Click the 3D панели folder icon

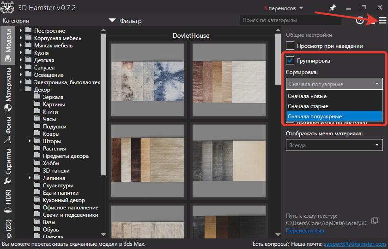(37, 170)
